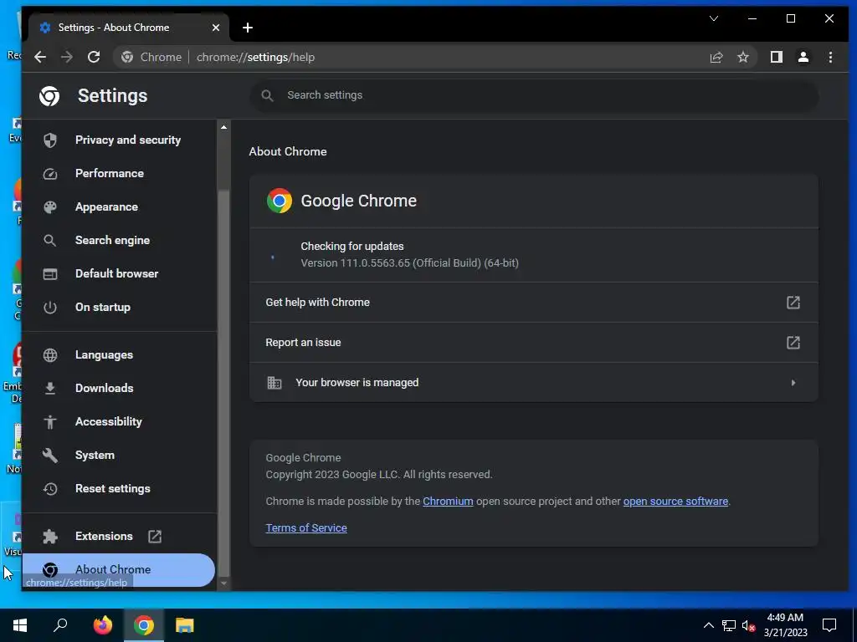Follow the Chromium link

(448, 502)
